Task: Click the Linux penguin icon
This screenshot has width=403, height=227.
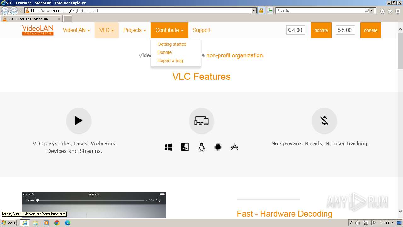Action: click(201, 147)
